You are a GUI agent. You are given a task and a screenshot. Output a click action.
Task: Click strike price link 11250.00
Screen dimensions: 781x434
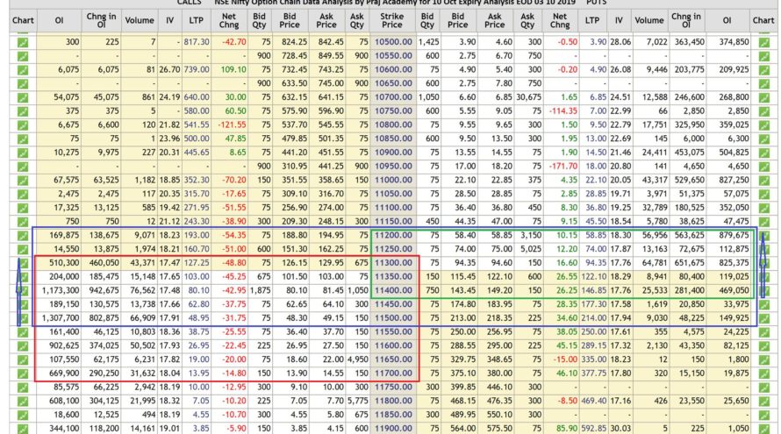click(x=393, y=249)
